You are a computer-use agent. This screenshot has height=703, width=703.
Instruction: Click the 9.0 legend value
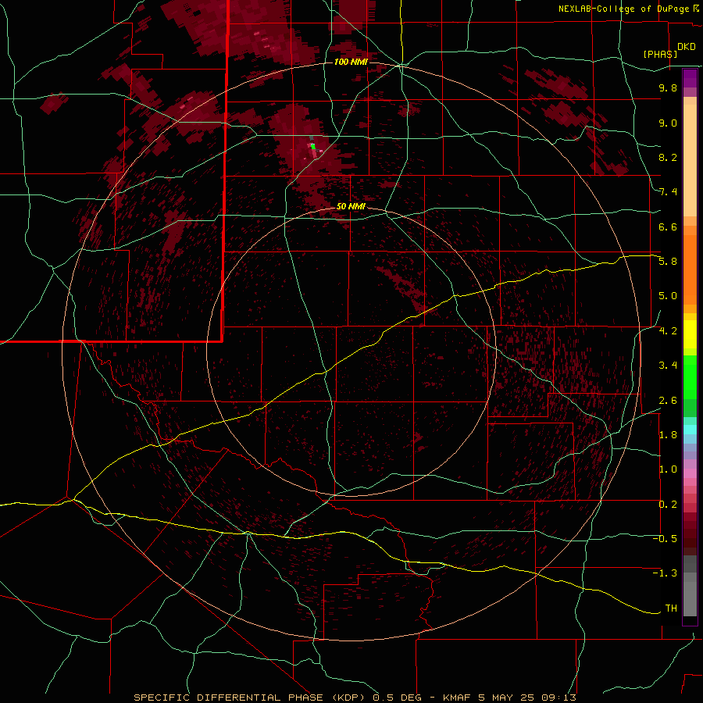click(x=668, y=123)
